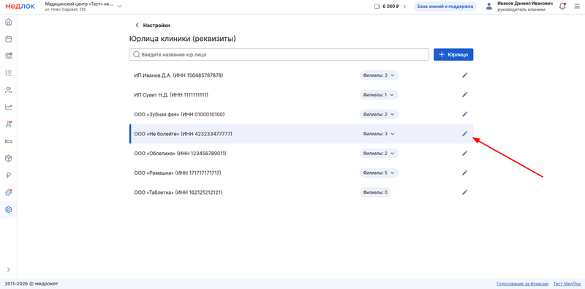Open the calendar schedule icon
Image resolution: width=585 pixels, height=289 pixels.
[8, 39]
